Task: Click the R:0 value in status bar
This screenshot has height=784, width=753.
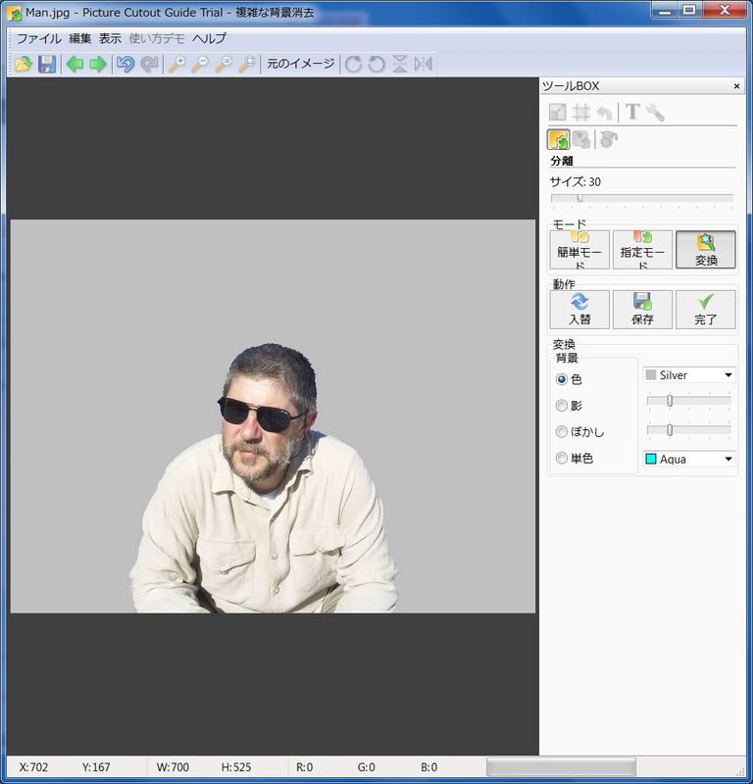Action: (x=304, y=767)
